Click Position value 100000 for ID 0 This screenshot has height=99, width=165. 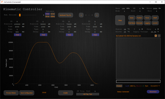(17, 24)
